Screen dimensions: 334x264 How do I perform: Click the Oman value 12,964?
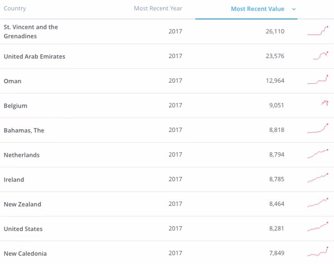coord(275,80)
